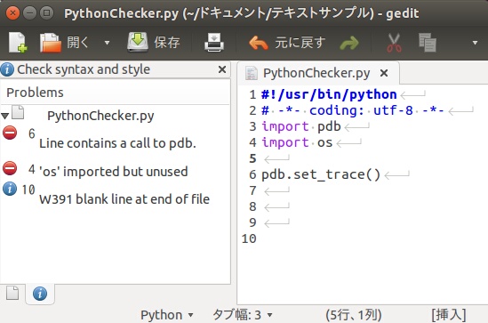Viewport: 488px width, 323px height.
Task: Switch to documents side panel tab
Action: 12,293
